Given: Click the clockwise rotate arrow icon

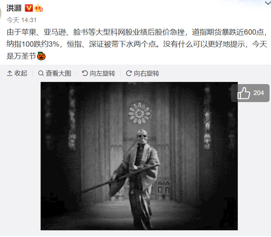Looking at the screenshot, I should 129,73.
